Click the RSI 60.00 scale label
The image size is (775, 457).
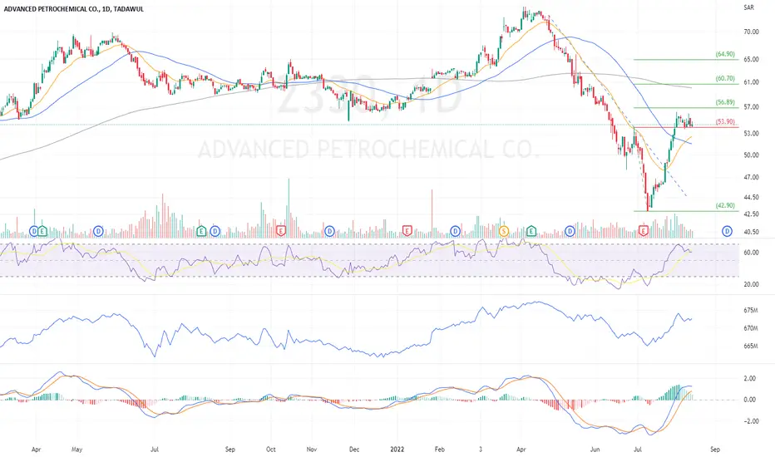[751, 253]
